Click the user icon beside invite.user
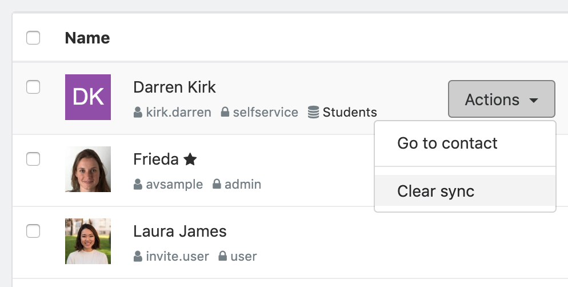The height and width of the screenshot is (287, 568). pyautogui.click(x=138, y=256)
